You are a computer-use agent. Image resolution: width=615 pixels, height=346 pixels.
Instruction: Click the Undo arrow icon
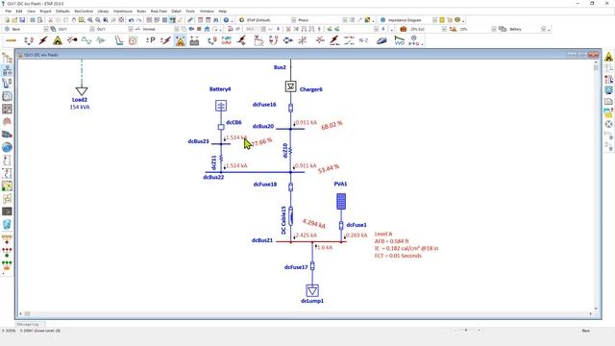coord(131,20)
